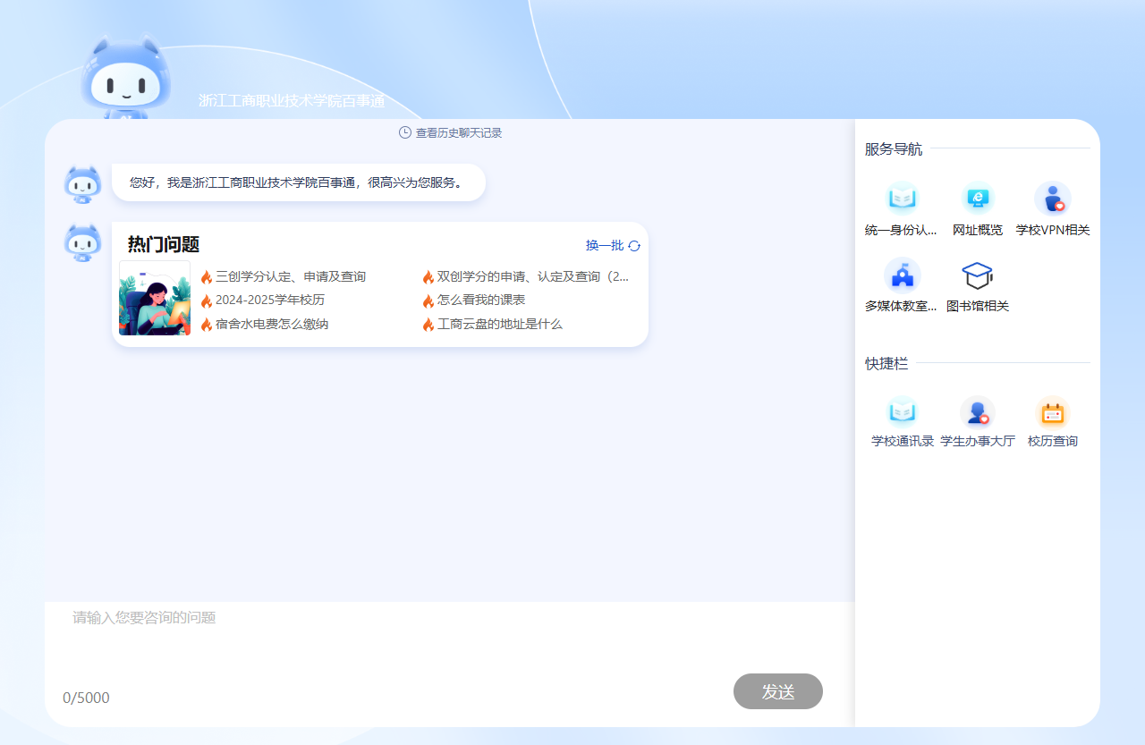Screen dimensions: 1145x745
Task: Click the 服务导航 section heading
Action: pyautogui.click(x=894, y=149)
